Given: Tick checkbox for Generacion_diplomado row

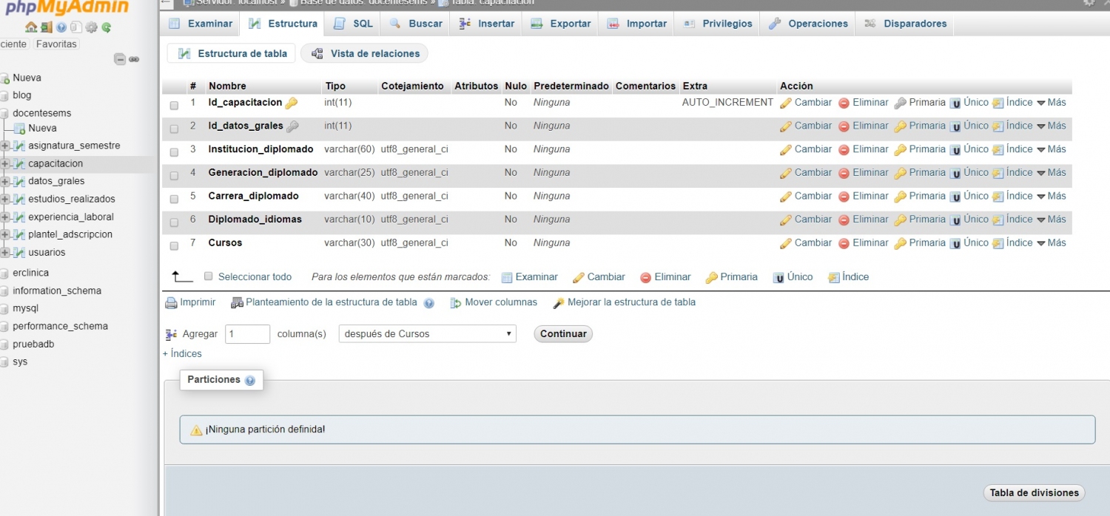Looking at the screenshot, I should point(174,176).
